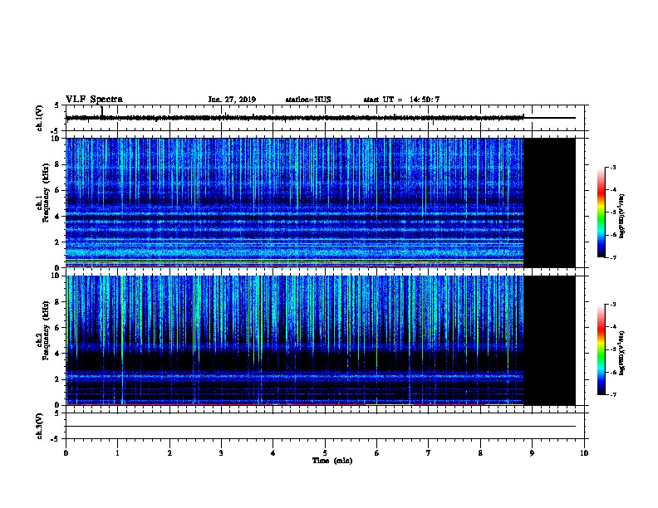Click the ch.1 spectrogram color scale bar

pos(601,212)
